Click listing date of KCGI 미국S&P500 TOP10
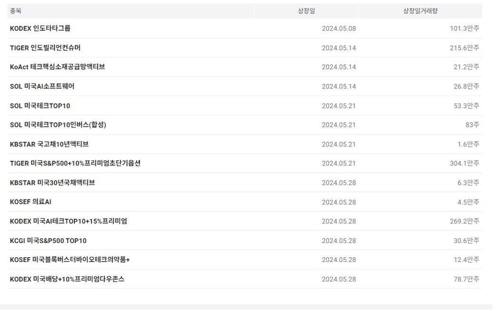 tap(339, 241)
